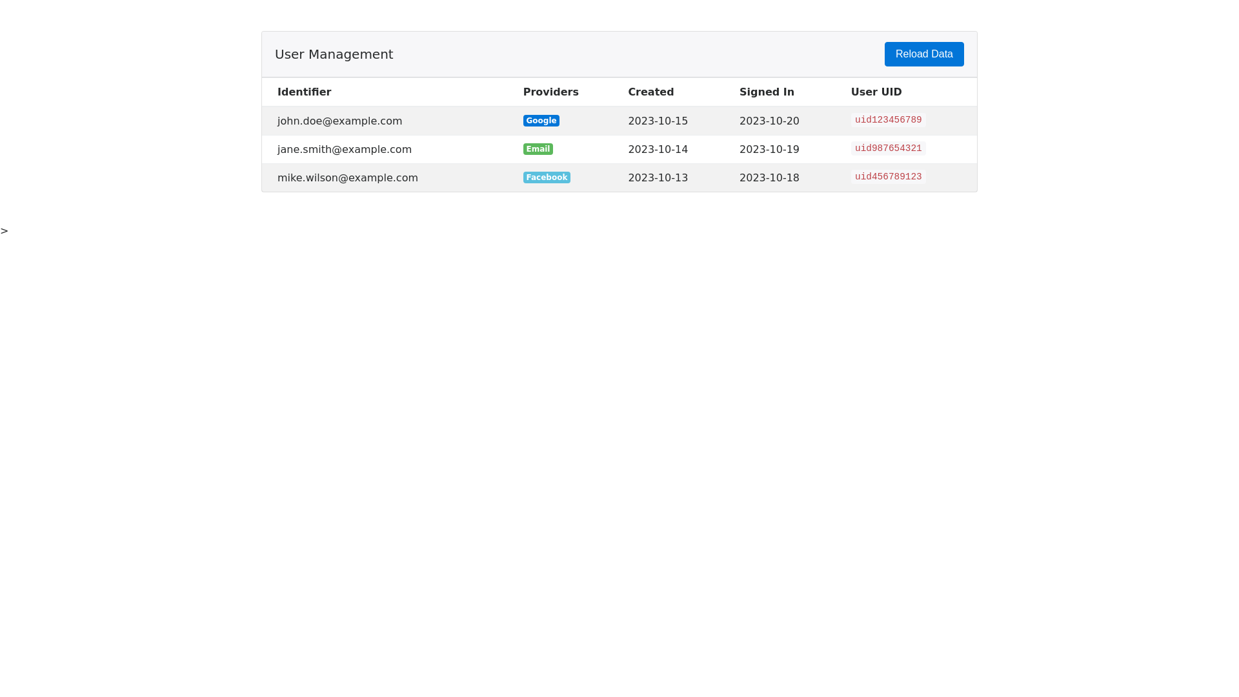Viewport: 1239px width, 697px height.
Task: Click the Created column header
Action: point(650,92)
